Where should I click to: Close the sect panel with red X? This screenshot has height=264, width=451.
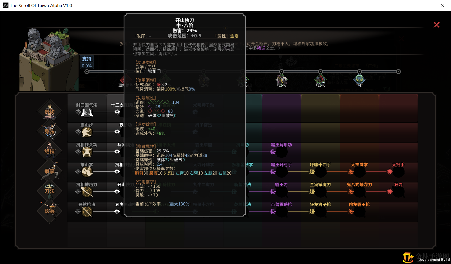pyautogui.click(x=437, y=25)
